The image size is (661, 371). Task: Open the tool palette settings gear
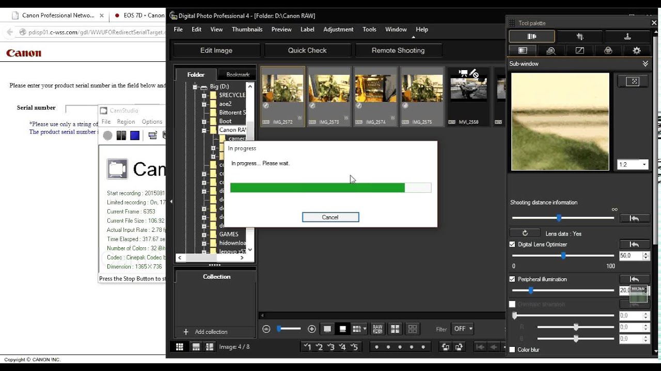(636, 50)
